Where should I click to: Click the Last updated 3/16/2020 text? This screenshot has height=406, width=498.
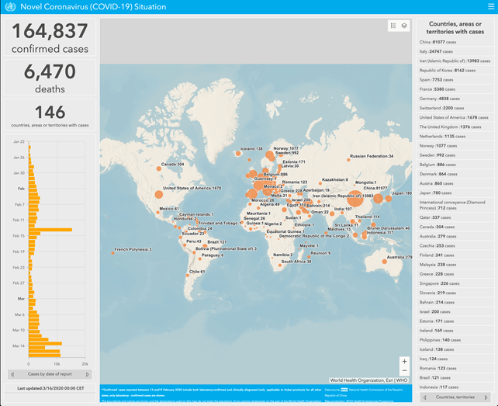50,388
